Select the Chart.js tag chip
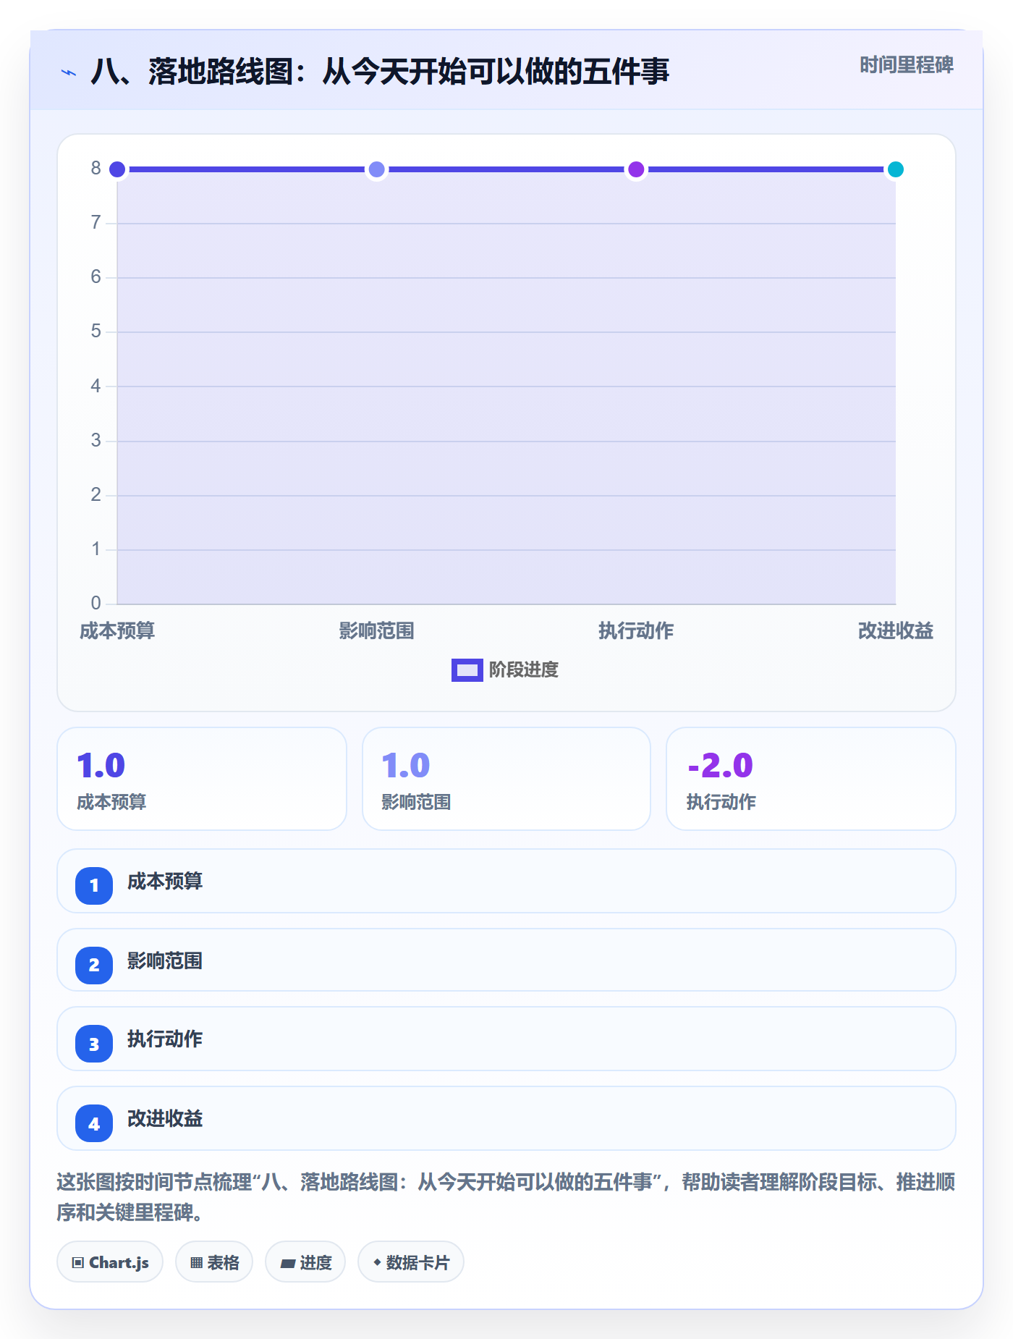The image size is (1013, 1339). [x=110, y=1262]
